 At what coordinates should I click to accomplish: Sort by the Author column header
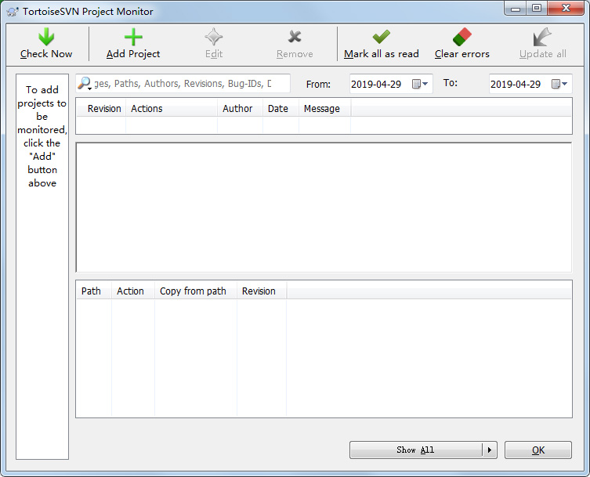pyautogui.click(x=240, y=109)
